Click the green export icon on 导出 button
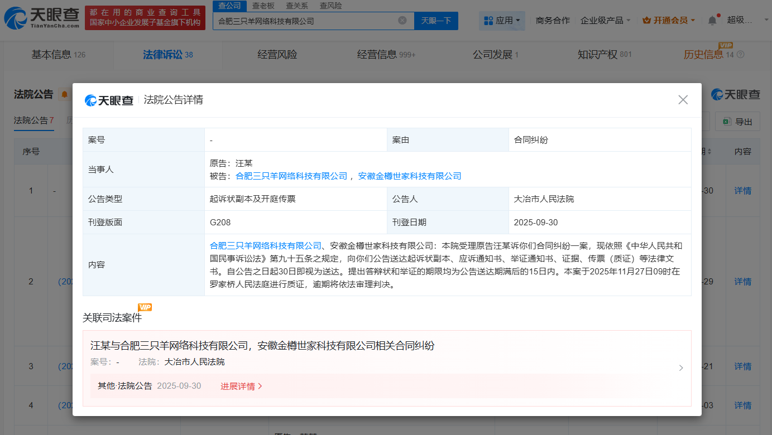This screenshot has width=772, height=435. (x=728, y=121)
